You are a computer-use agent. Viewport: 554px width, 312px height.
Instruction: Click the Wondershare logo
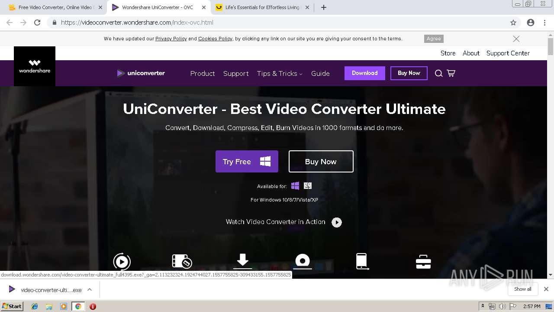[35, 66]
